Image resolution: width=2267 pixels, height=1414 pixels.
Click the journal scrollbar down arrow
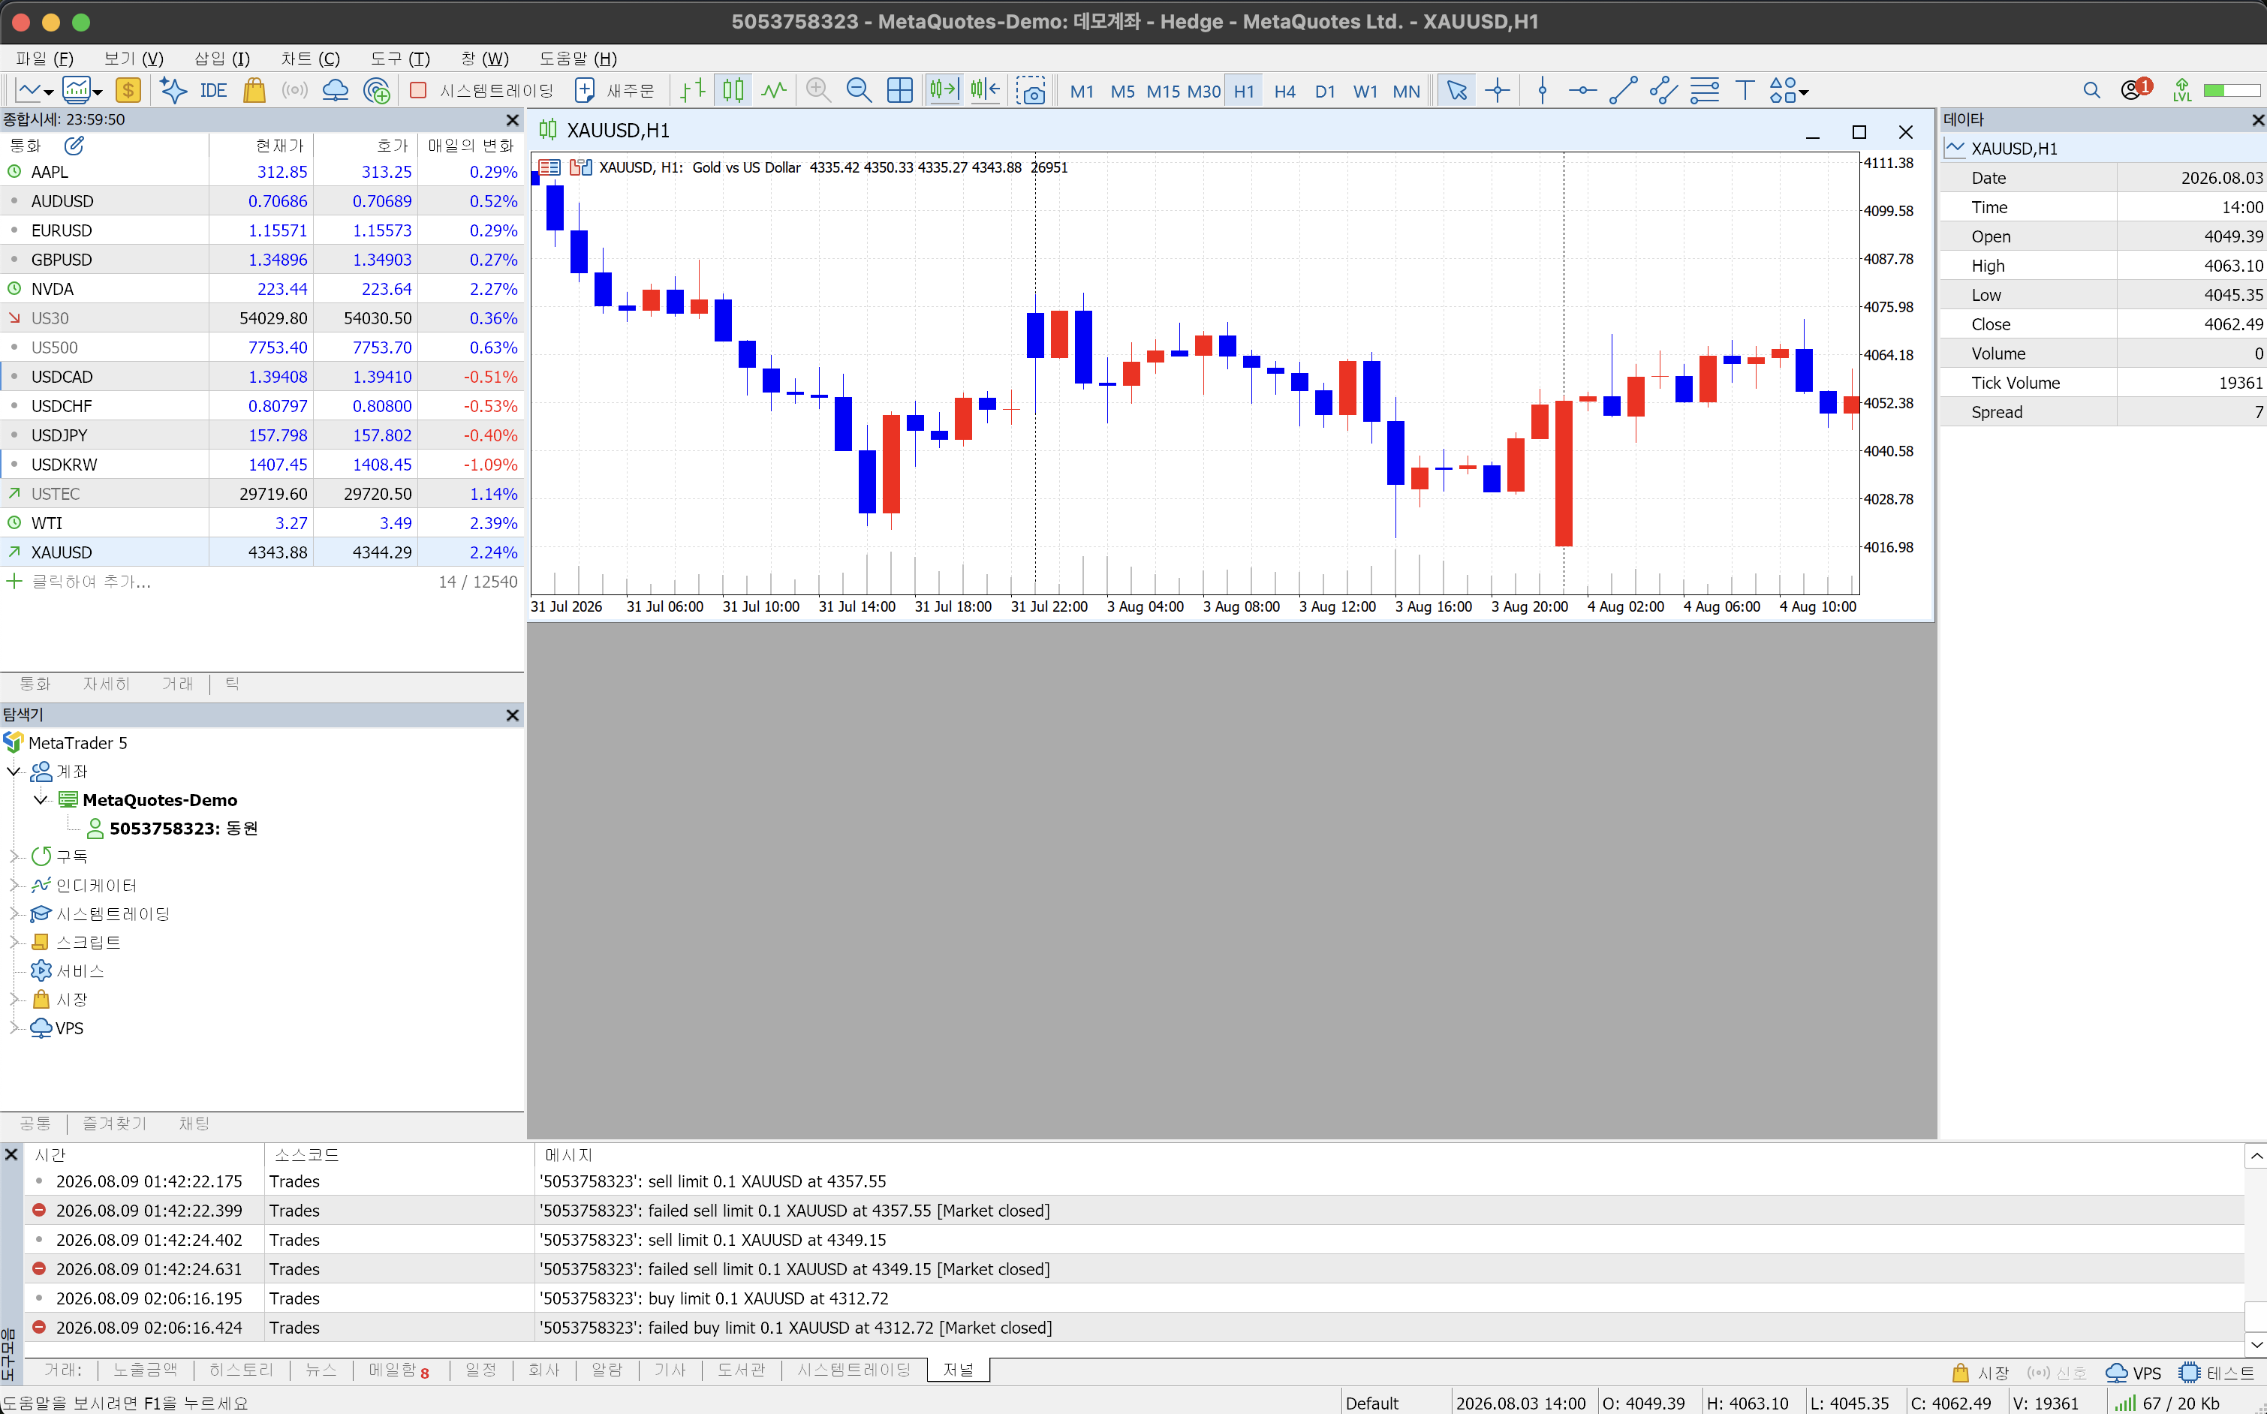2256,1345
